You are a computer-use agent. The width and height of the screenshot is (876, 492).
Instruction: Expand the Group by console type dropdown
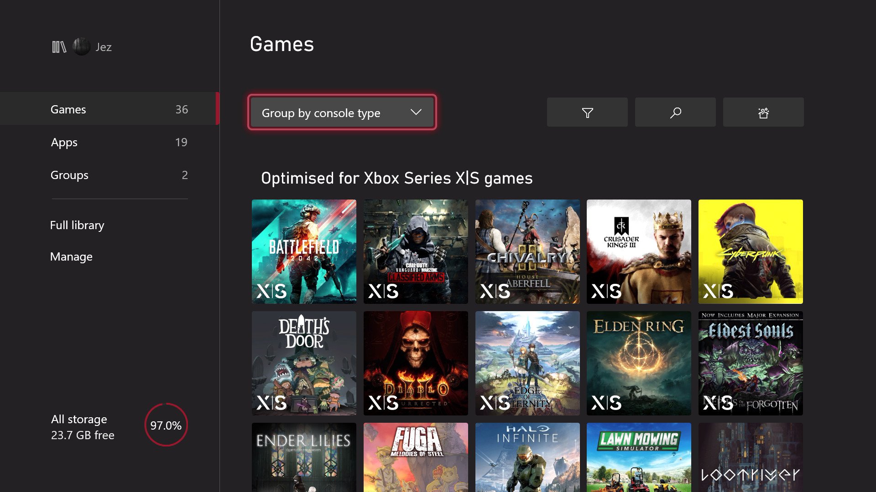pos(341,113)
